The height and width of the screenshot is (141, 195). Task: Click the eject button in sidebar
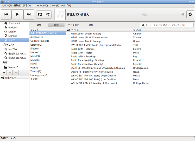pos(16,73)
